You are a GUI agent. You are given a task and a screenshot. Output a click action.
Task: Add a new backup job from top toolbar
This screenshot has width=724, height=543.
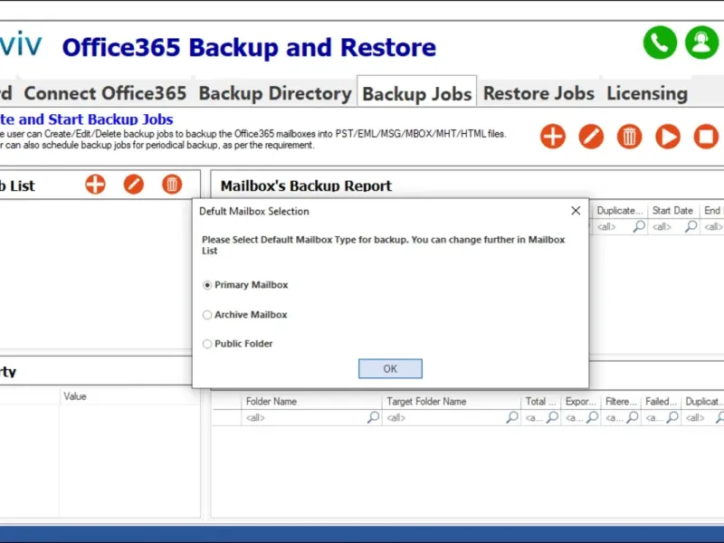pos(553,137)
